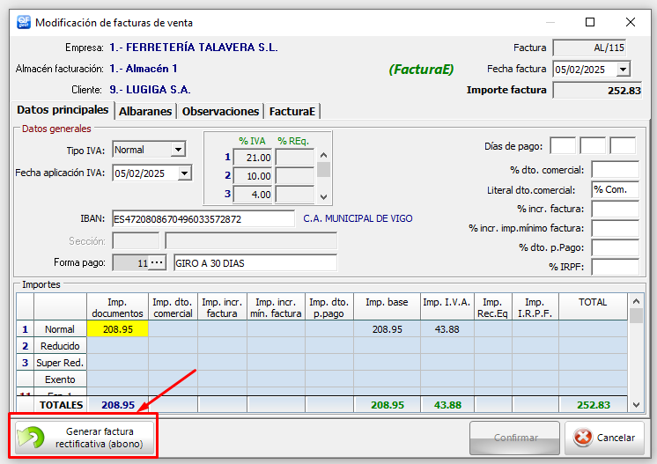Select the Super Red. row label
The image size is (657, 464).
(60, 363)
